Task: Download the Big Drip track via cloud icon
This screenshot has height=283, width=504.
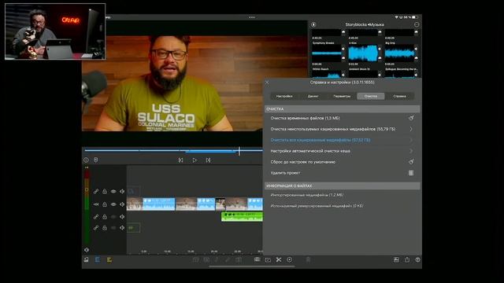Action: (416, 57)
